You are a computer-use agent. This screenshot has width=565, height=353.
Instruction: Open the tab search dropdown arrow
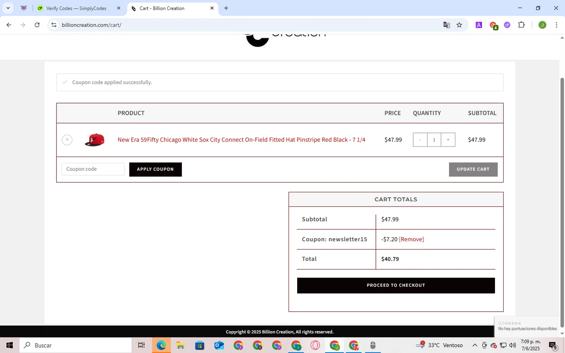[8, 8]
